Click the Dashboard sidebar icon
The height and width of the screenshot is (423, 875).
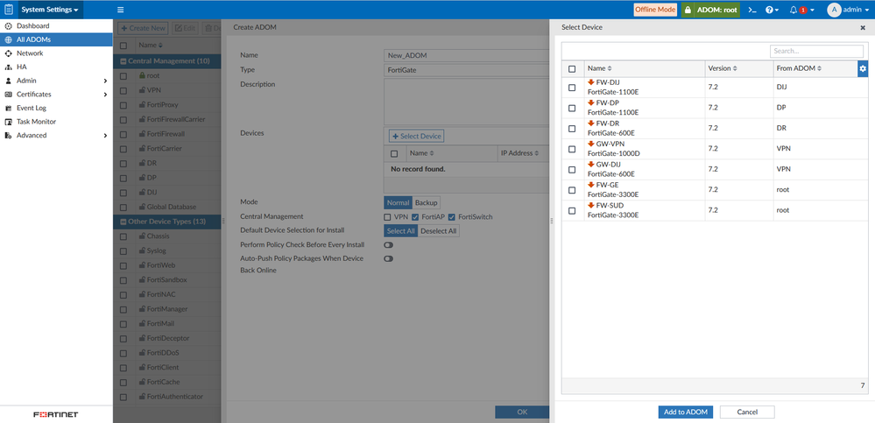pos(8,25)
